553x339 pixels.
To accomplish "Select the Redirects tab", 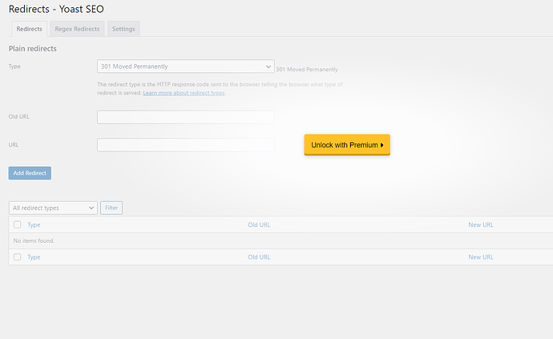I will point(29,29).
